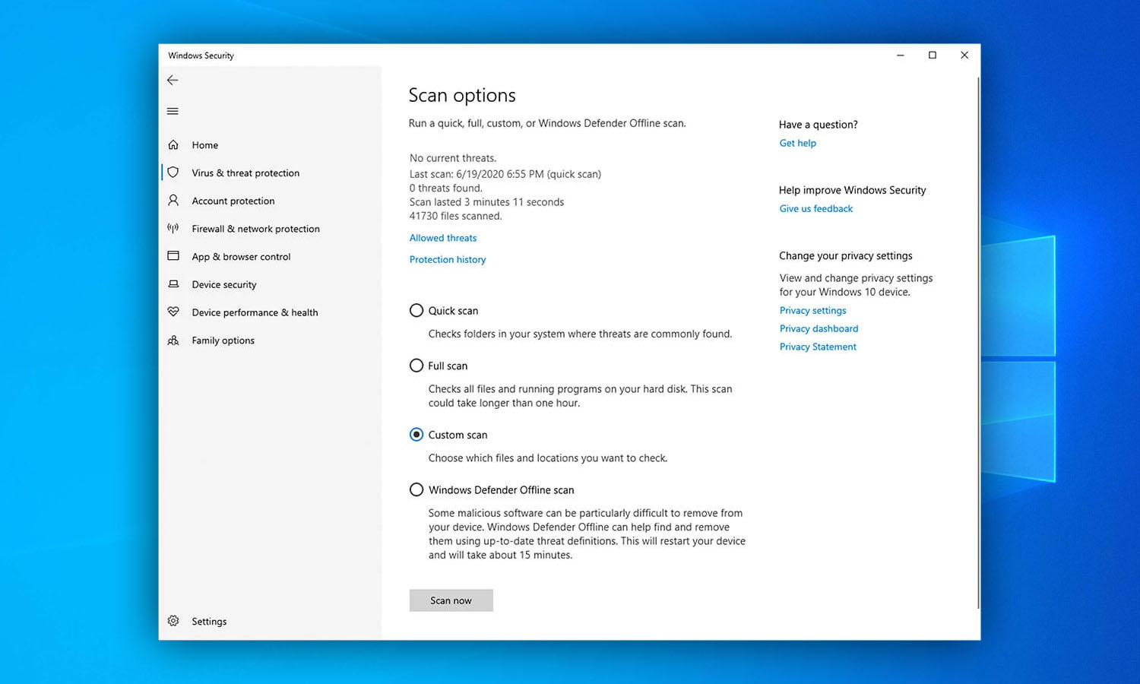The height and width of the screenshot is (684, 1140).
Task: Click the shield icon for Virus protection
Action: click(x=173, y=173)
